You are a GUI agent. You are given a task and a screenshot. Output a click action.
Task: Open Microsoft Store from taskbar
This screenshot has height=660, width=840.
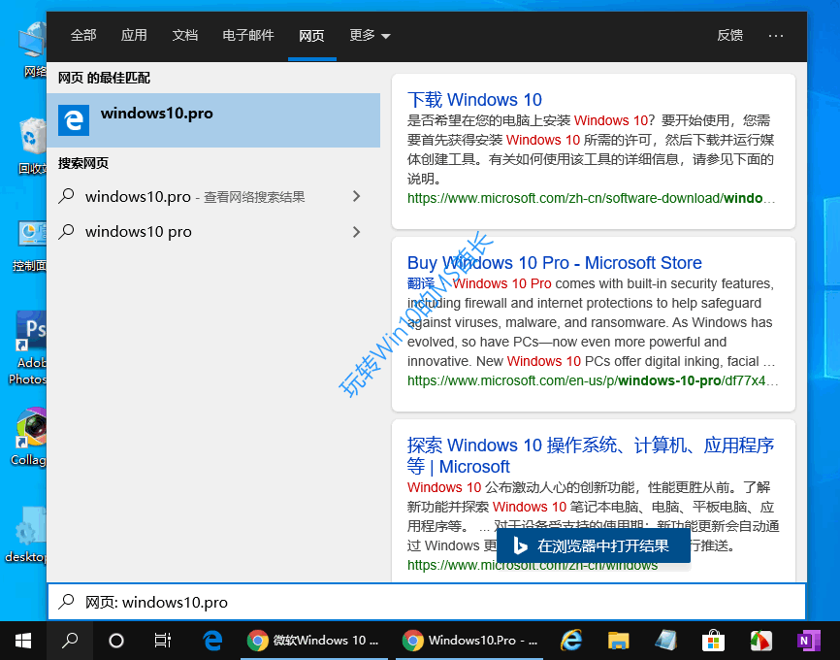tap(713, 641)
